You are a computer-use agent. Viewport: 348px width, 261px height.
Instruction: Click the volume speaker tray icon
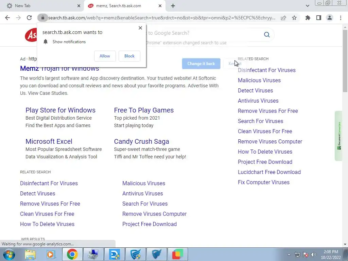pyautogui.click(x=314, y=255)
